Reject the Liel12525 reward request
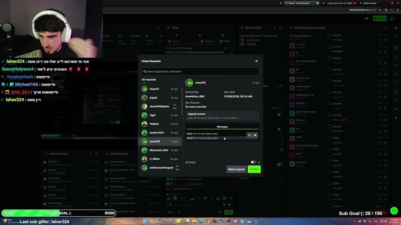 click(385, 40)
